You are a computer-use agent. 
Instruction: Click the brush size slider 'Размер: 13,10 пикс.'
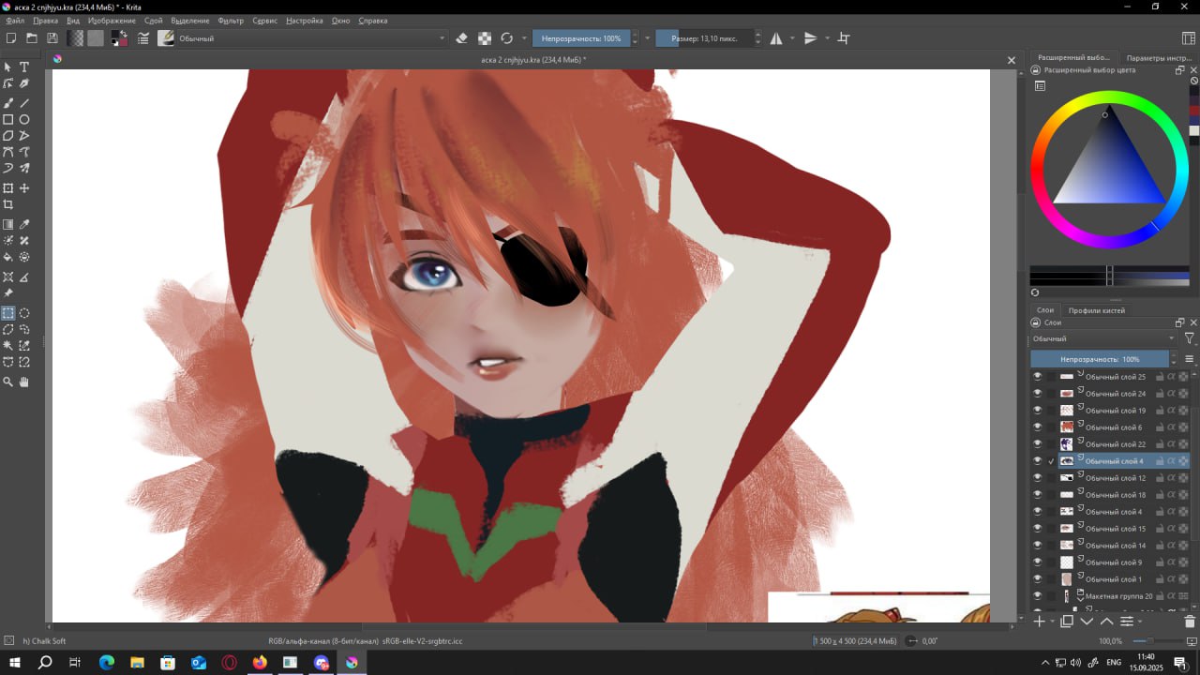[704, 38]
